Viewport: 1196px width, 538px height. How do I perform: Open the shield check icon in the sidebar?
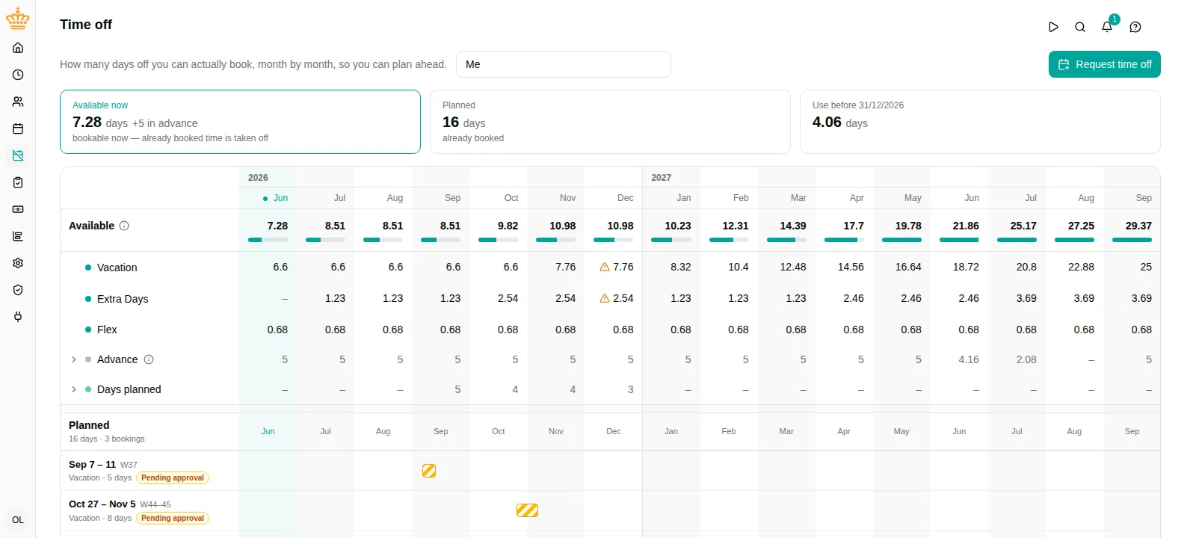[18, 290]
